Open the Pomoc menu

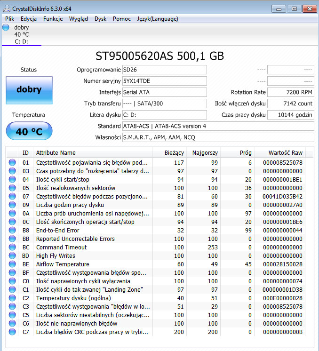(x=122, y=19)
